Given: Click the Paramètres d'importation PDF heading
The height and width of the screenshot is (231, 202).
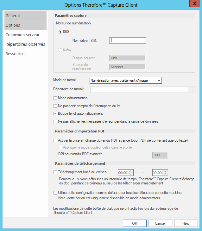Looking at the screenshot, I should click(80, 131).
